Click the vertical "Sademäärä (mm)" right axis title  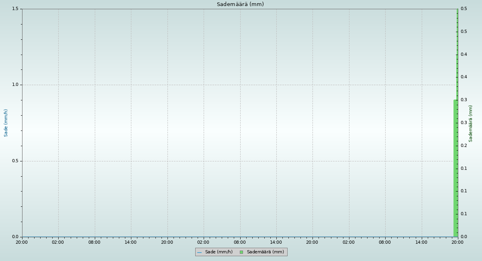(x=471, y=123)
